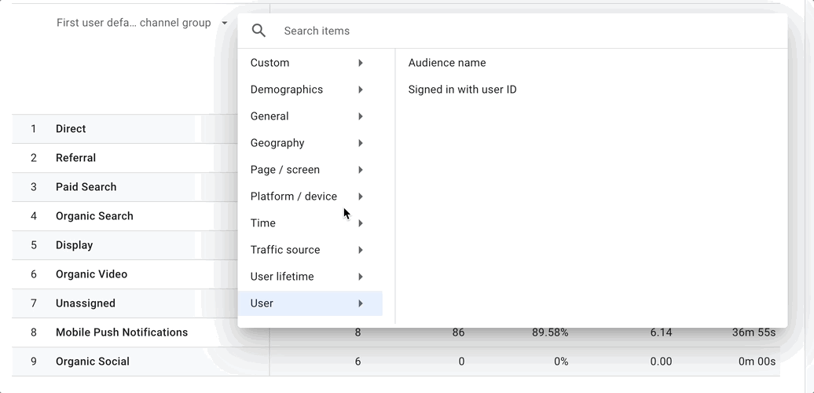Click the search magnifier icon
The image size is (814, 393).
[x=258, y=31]
